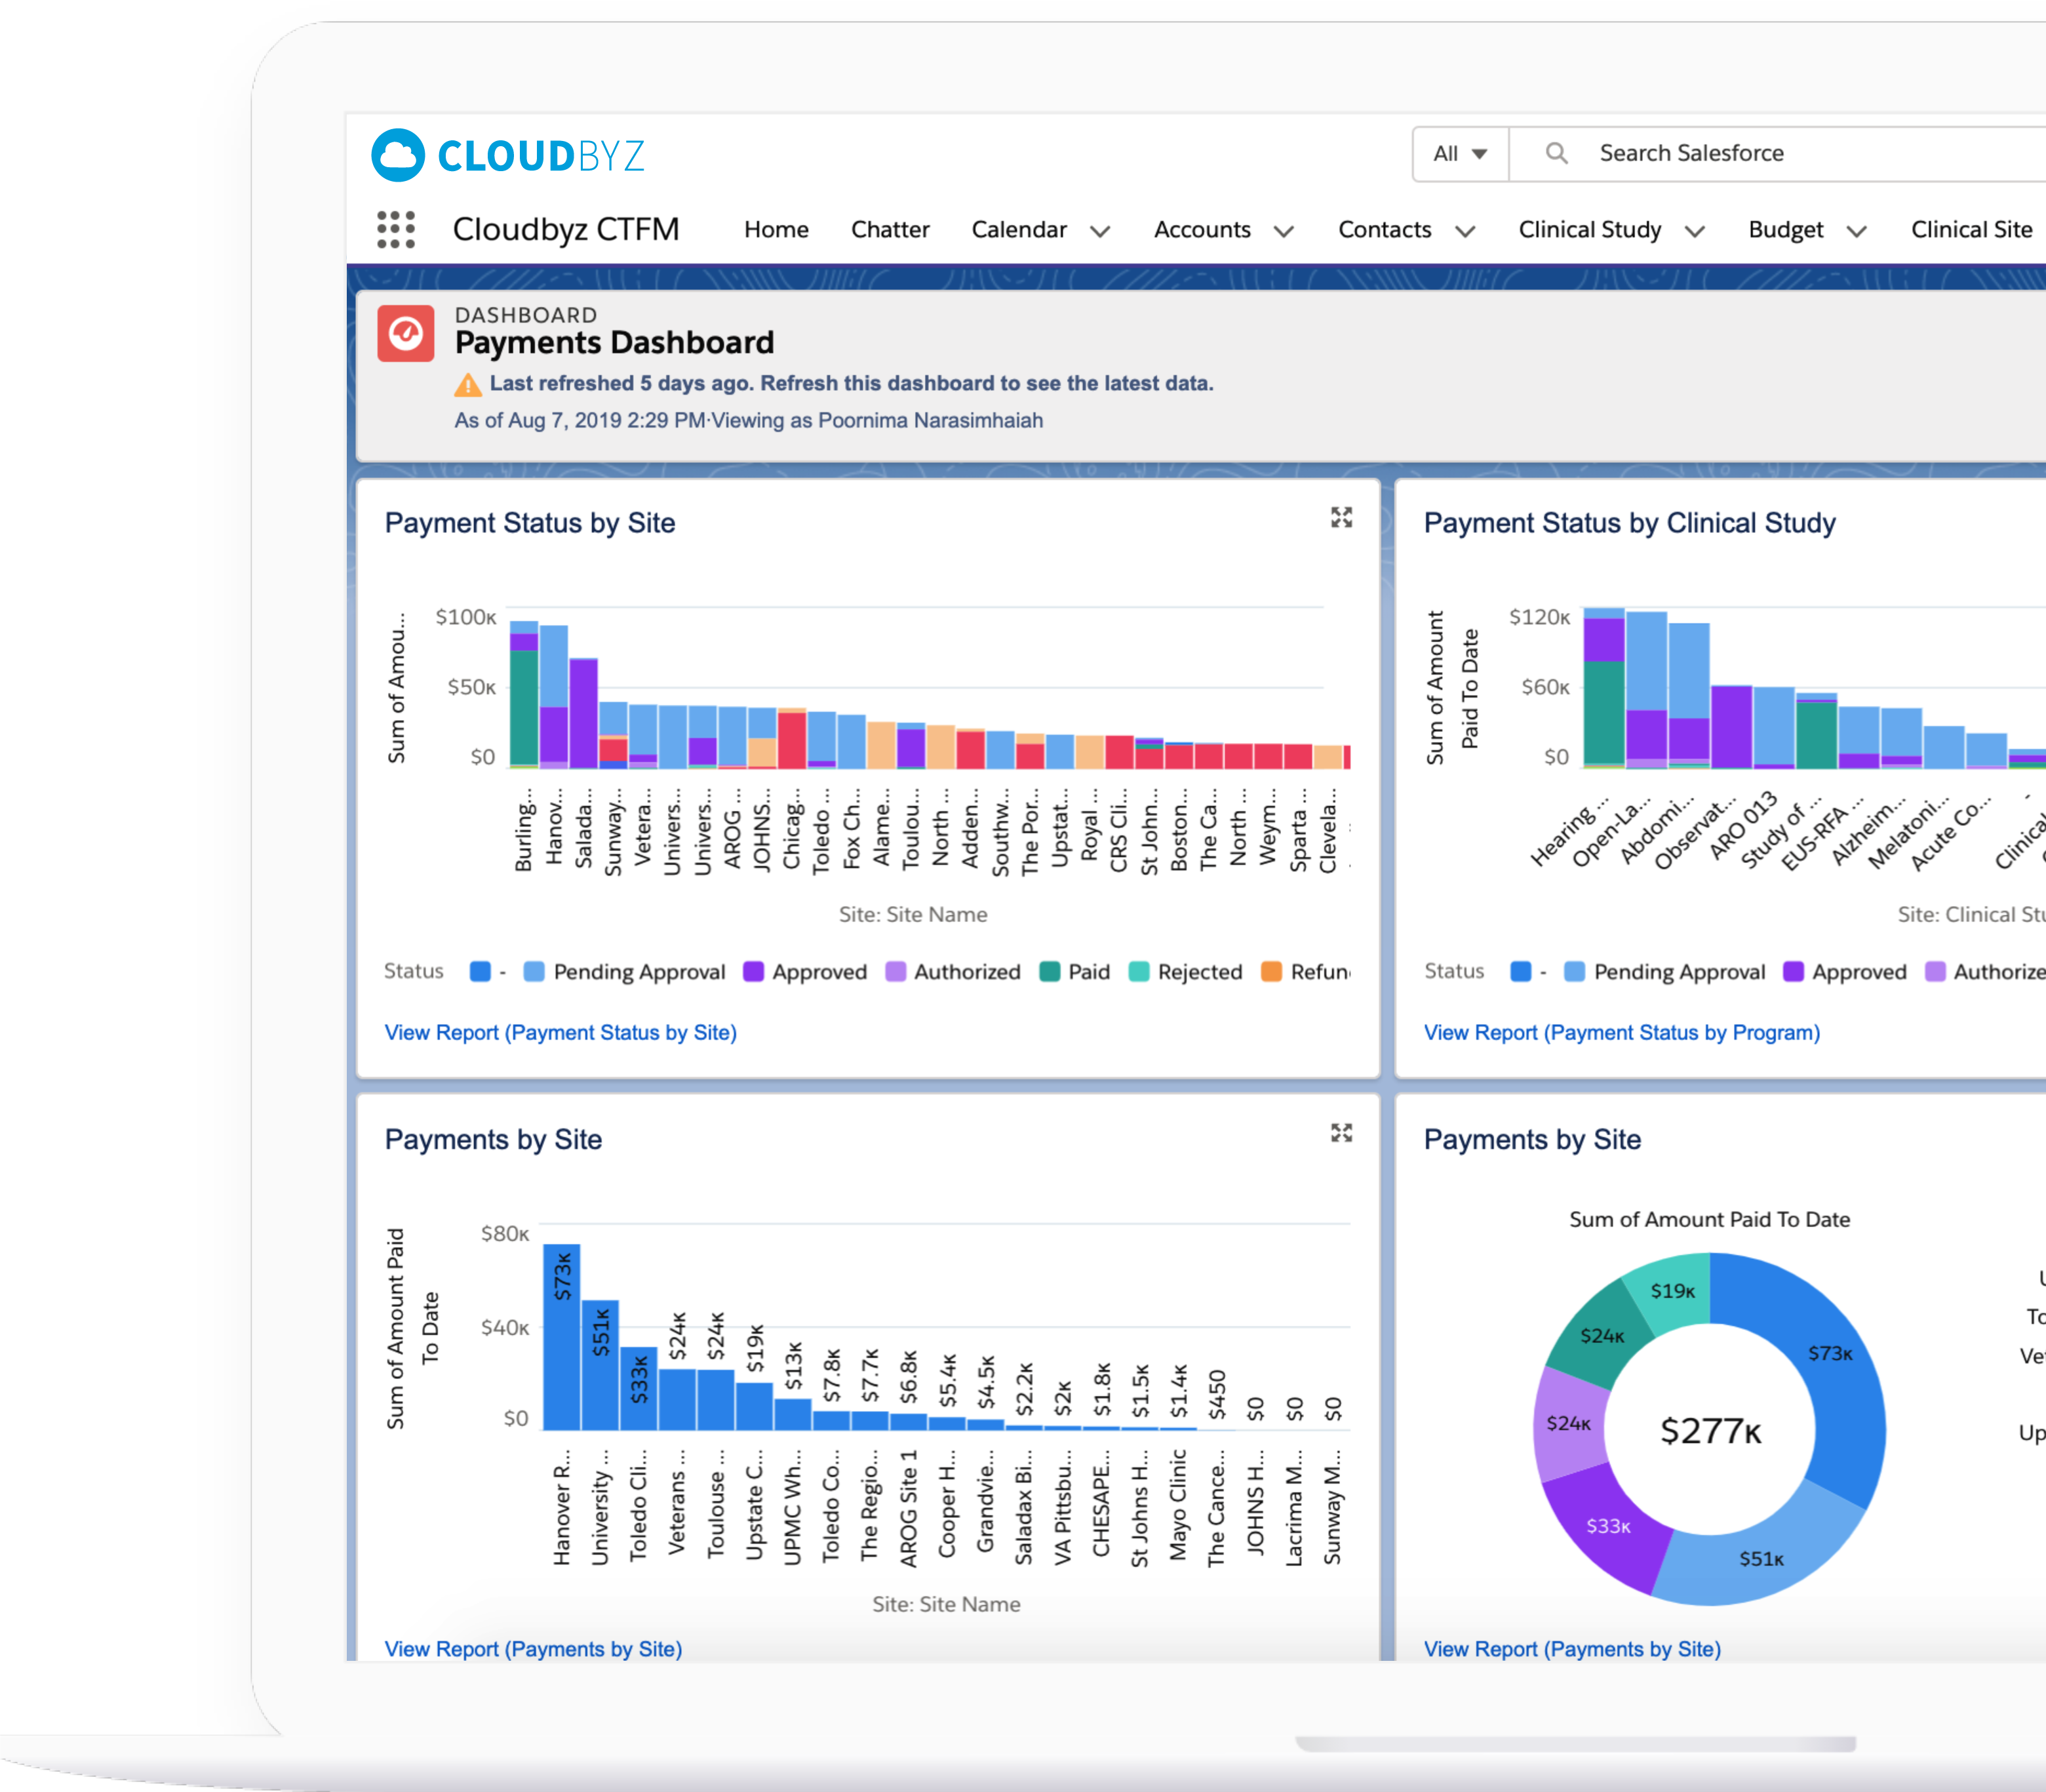2046x1792 pixels.
Task: Select Approved legend swatch in Site chart
Action: 754,972
